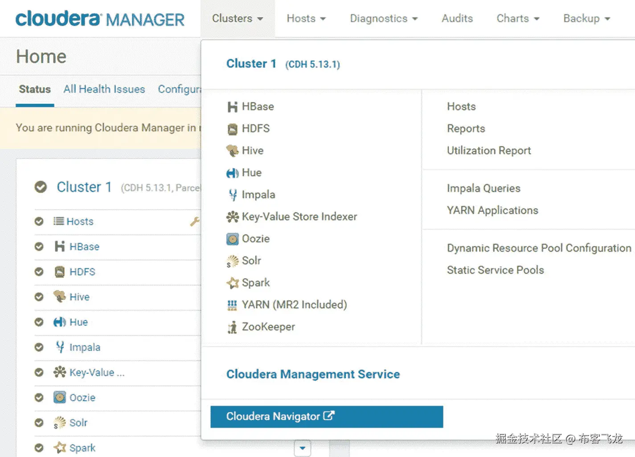
Task: Open the Hosts top menu dropdown
Action: pos(306,18)
